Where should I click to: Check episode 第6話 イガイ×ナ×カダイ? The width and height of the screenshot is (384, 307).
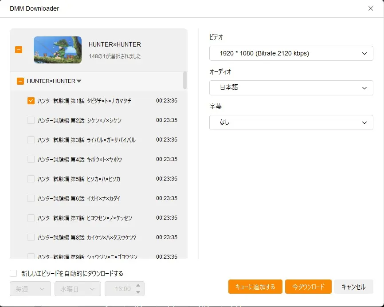pos(31,198)
